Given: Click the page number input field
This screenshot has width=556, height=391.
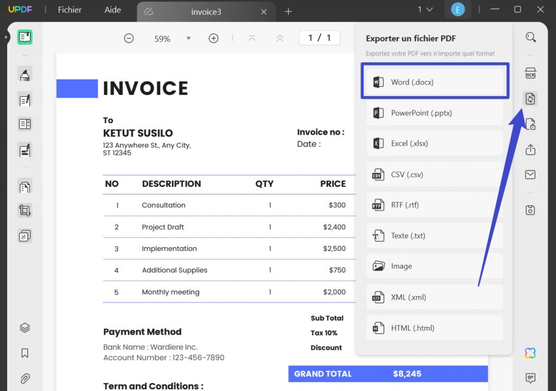Looking at the screenshot, I should coord(319,38).
